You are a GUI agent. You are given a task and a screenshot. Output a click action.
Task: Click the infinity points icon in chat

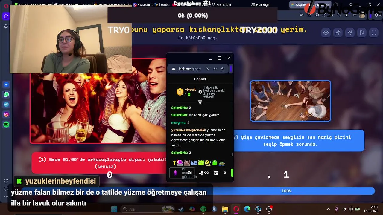tap(206, 173)
